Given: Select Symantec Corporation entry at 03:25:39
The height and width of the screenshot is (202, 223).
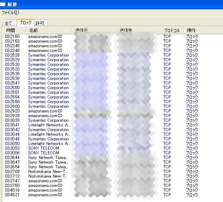Looking at the screenshot, I should click(101, 78).
